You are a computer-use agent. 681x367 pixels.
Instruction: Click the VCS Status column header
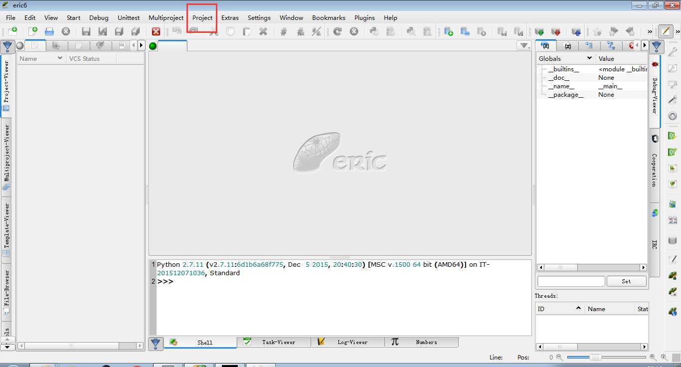[x=91, y=58]
